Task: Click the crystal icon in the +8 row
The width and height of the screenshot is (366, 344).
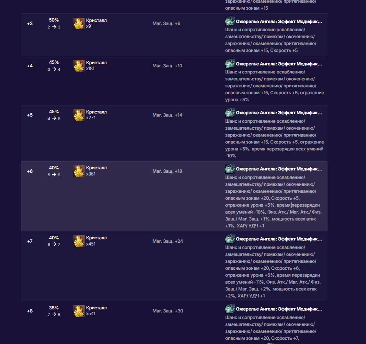Action: [79, 311]
